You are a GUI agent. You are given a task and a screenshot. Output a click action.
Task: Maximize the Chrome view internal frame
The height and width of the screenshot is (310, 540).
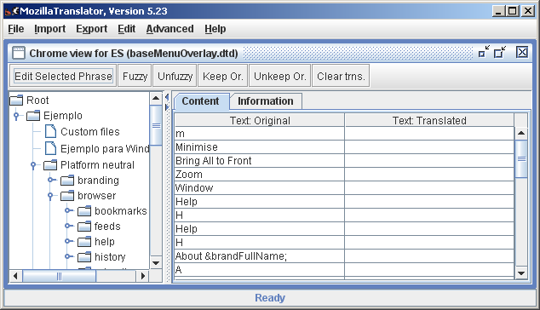[500, 52]
